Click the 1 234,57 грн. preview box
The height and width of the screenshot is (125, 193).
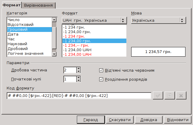point(158,52)
